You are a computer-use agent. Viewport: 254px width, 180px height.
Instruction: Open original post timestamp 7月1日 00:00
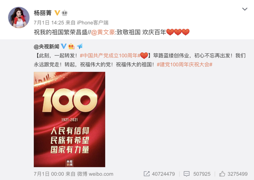[x=49, y=174]
